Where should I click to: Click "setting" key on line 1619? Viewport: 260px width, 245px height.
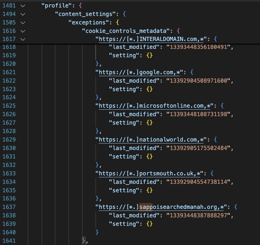click(124, 56)
